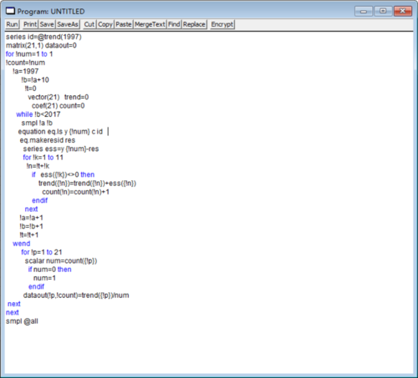This screenshot has height=378, width=418.
Task: Run the program with the Run button
Action: (x=13, y=24)
